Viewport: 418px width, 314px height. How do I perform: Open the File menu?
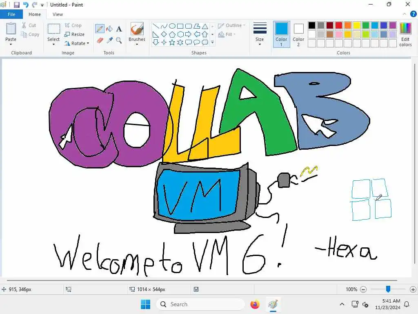pyautogui.click(x=11, y=14)
